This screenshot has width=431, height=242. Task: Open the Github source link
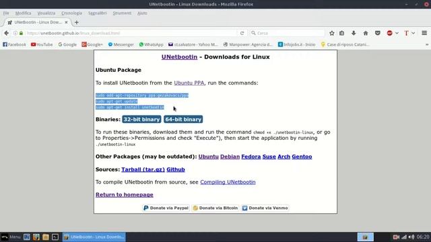(x=176, y=169)
